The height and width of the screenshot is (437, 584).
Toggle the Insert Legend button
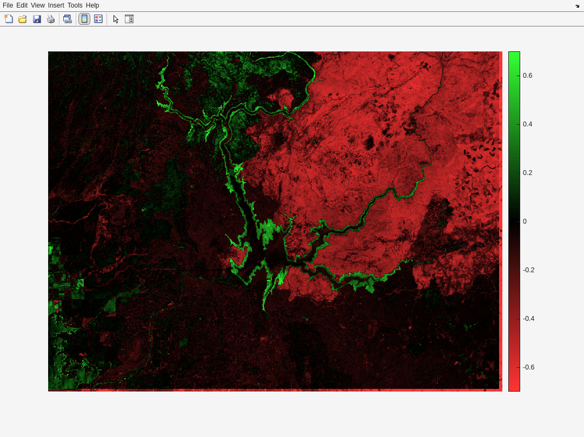point(98,19)
